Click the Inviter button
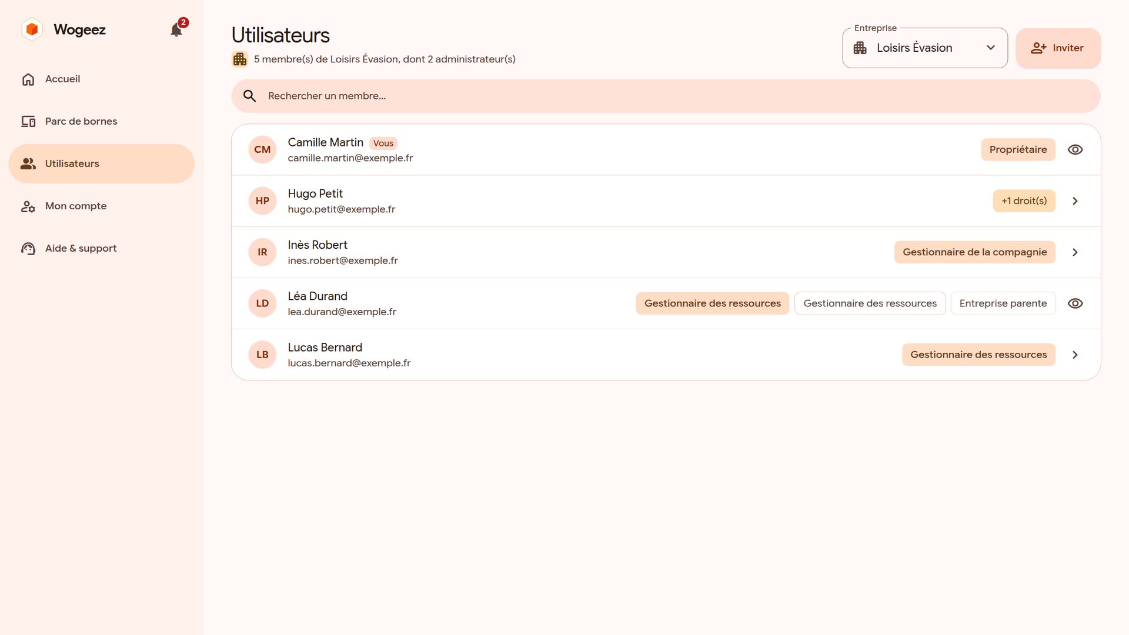 tap(1058, 48)
